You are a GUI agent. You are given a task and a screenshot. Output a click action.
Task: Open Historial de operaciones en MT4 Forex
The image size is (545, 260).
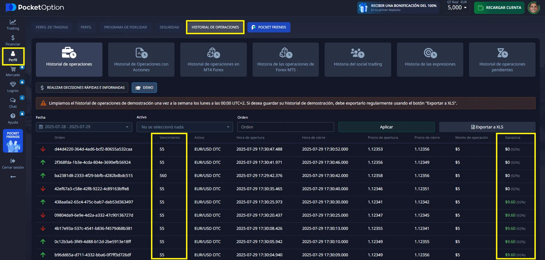point(214,59)
